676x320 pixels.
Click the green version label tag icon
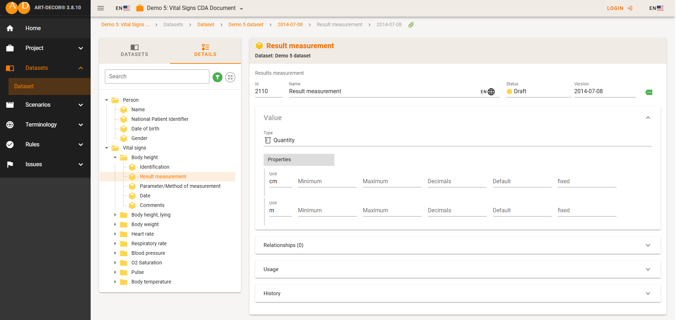click(x=649, y=92)
